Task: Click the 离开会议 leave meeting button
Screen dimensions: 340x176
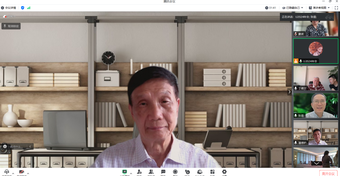Action: (x=328, y=174)
